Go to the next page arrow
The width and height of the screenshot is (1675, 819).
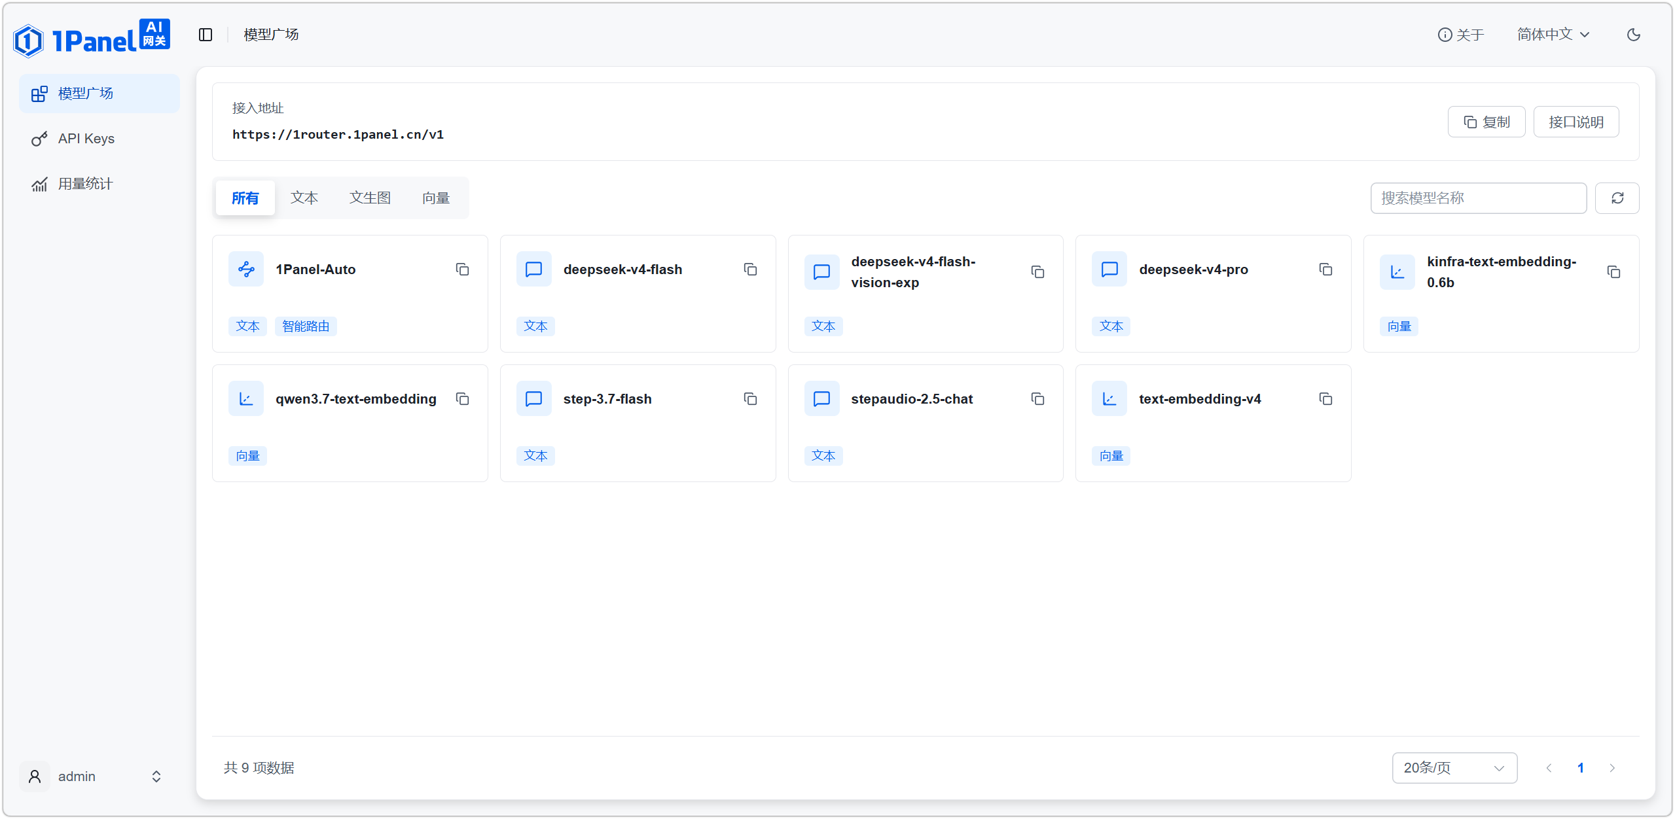pos(1612,768)
